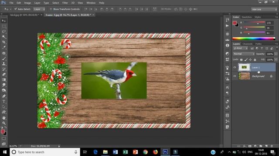
Task: Open the Character panel icon
Action: coord(228,88)
